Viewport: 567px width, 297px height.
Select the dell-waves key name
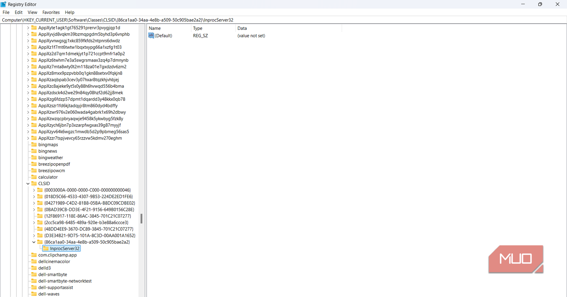pos(49,294)
